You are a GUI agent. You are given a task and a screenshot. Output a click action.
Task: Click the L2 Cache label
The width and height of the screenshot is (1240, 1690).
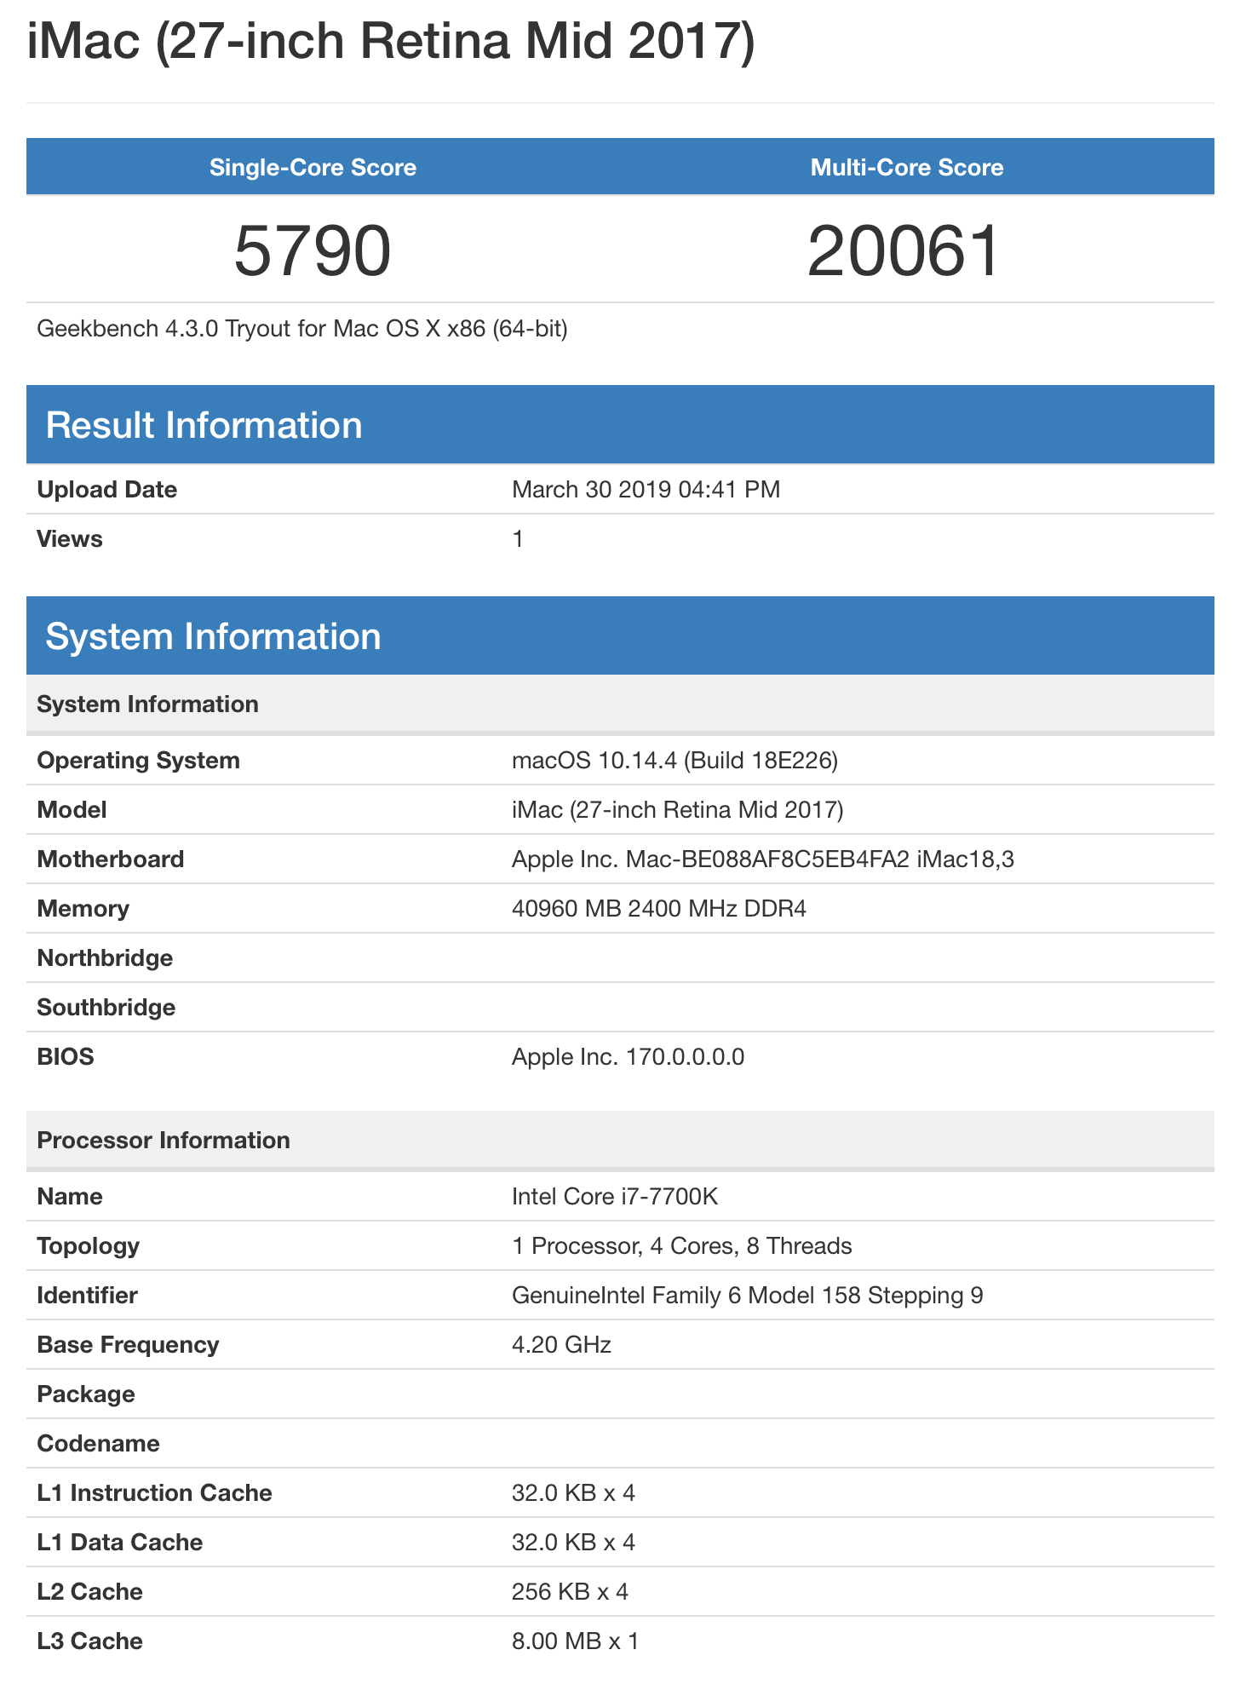pyautogui.click(x=90, y=1592)
